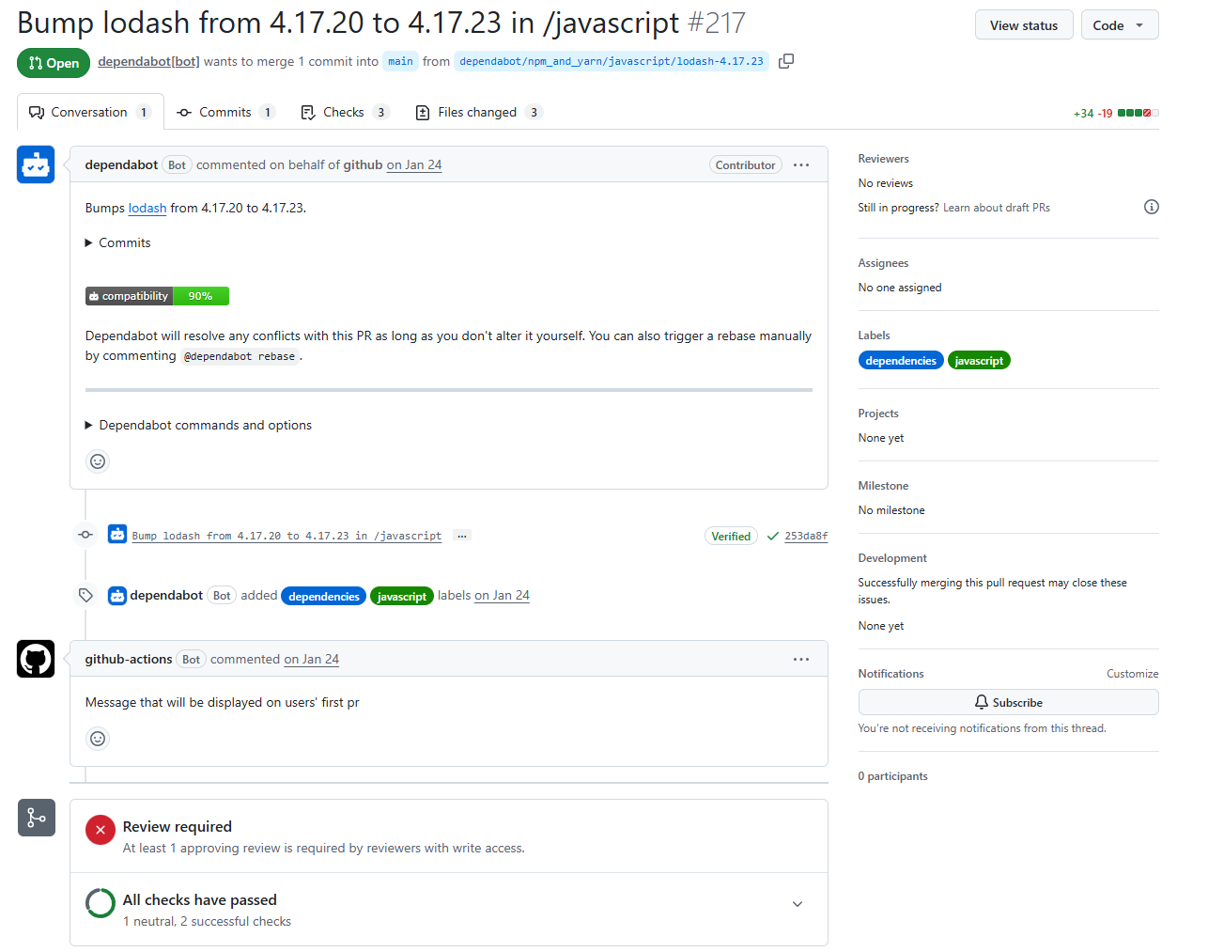The image size is (1208, 952).
Task: Click the '@dependabot rebase' code text
Action: pyautogui.click(x=240, y=356)
